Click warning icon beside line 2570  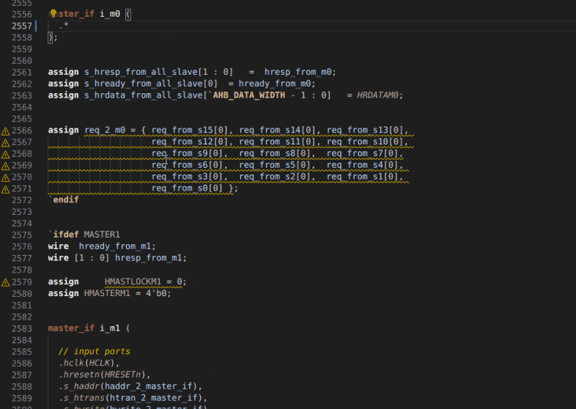[5, 177]
